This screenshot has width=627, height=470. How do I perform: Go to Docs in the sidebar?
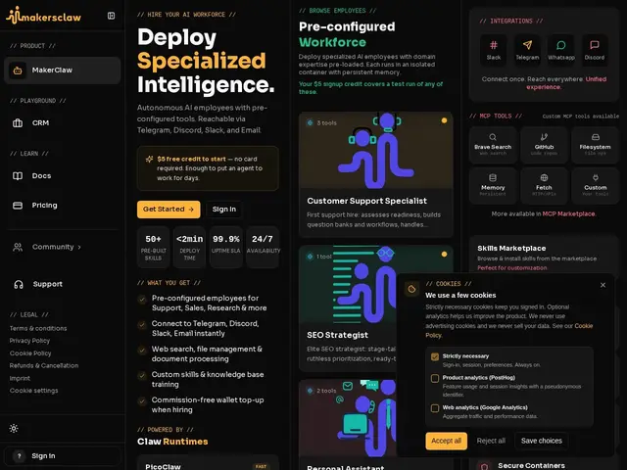(63, 176)
